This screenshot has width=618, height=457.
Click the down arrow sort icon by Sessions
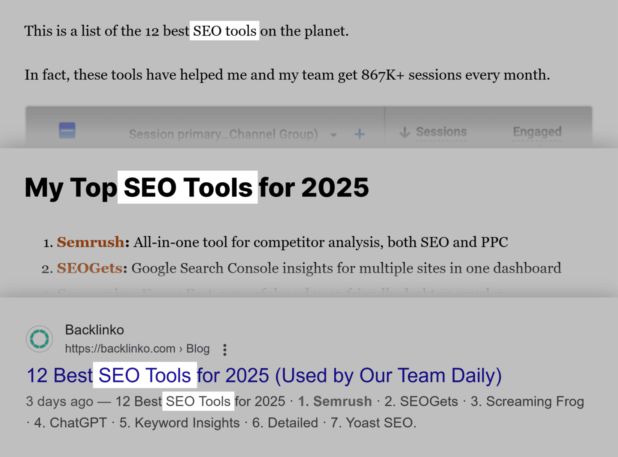coord(404,132)
